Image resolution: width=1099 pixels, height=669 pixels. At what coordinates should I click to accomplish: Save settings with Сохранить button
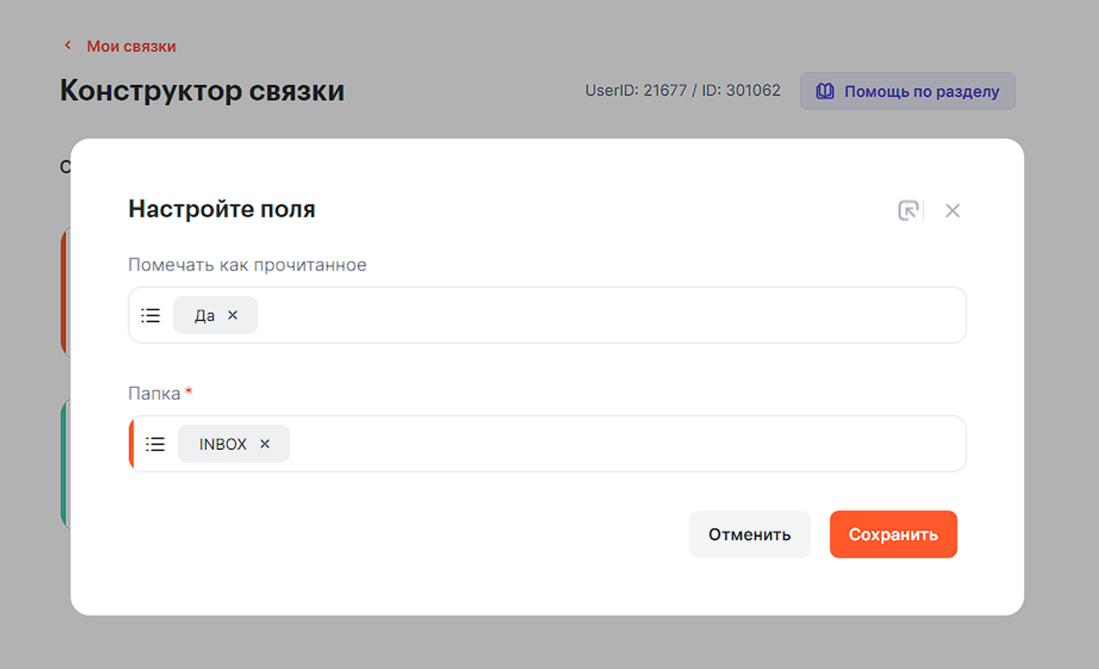click(x=893, y=534)
